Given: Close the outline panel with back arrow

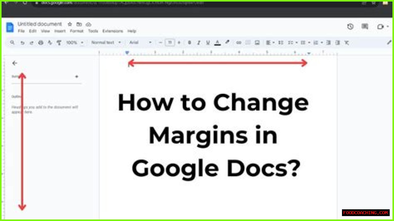Looking at the screenshot, I should [x=14, y=63].
